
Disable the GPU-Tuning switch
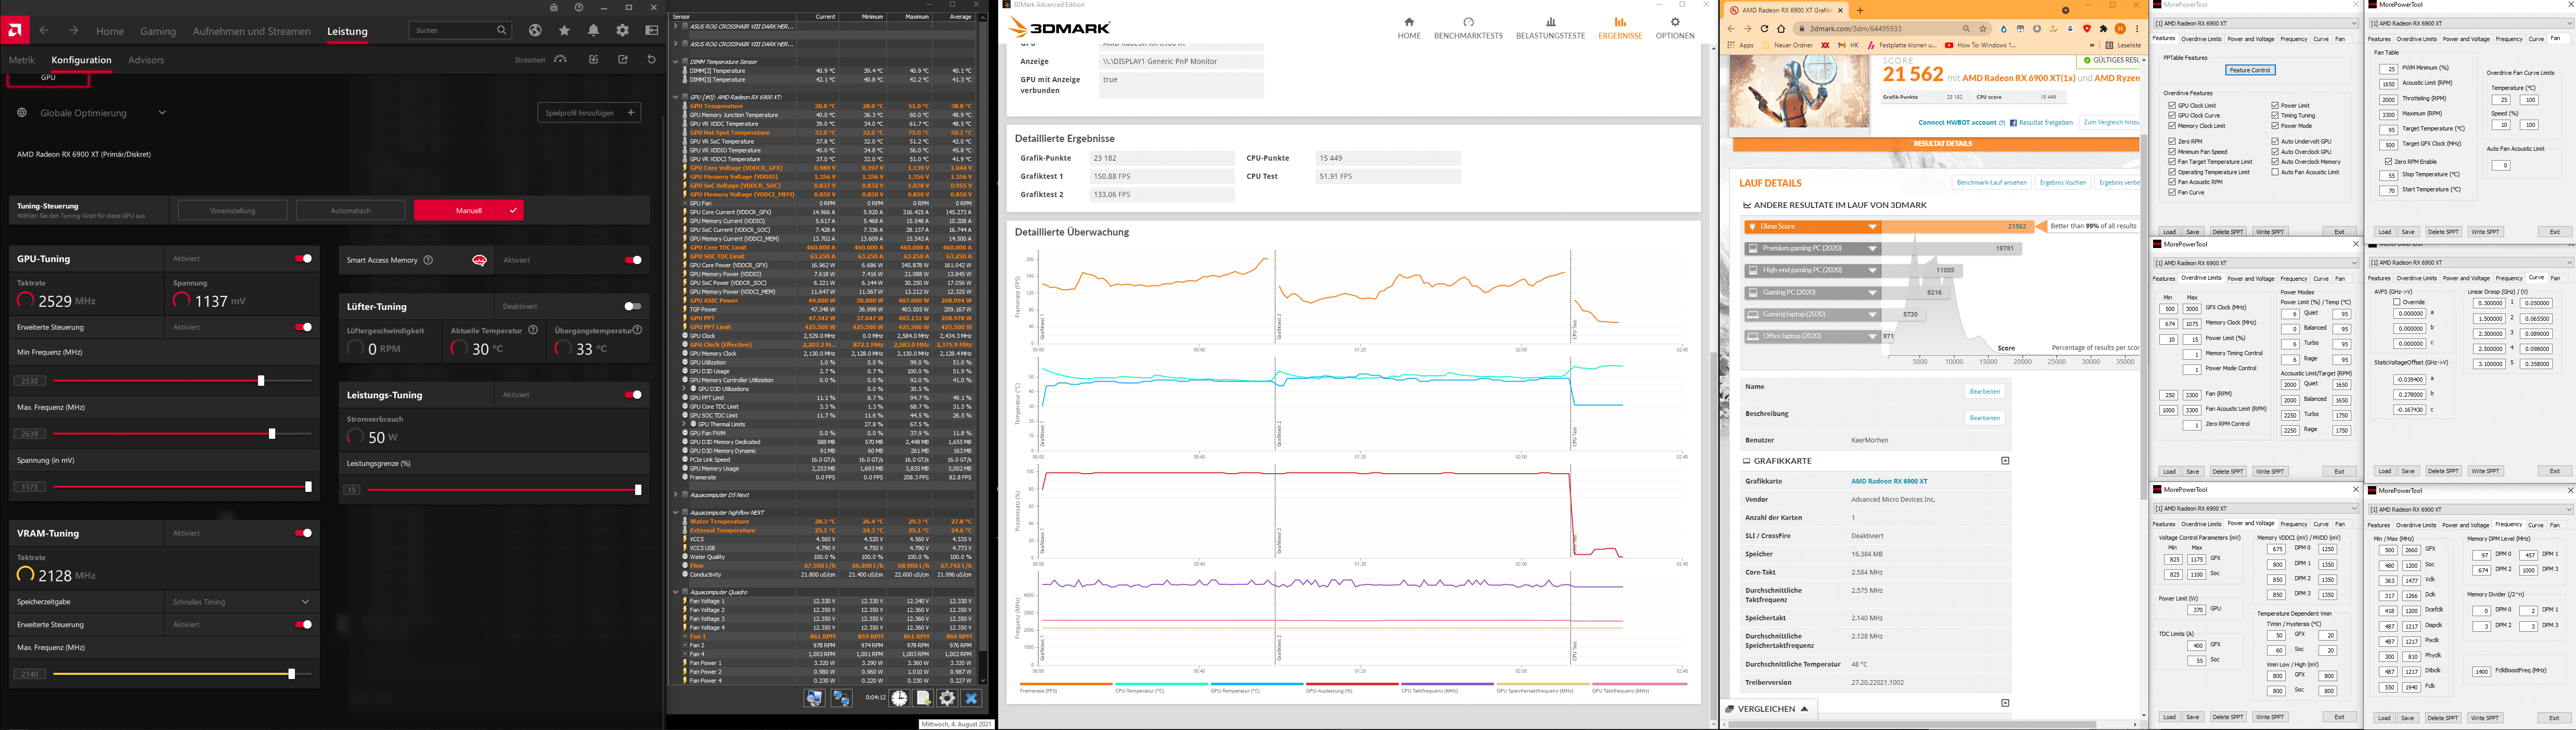(x=303, y=259)
